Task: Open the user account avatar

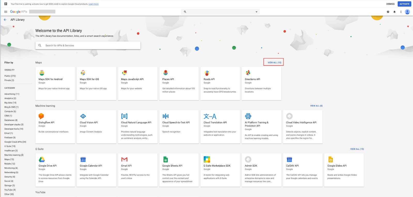Action: click(407, 12)
